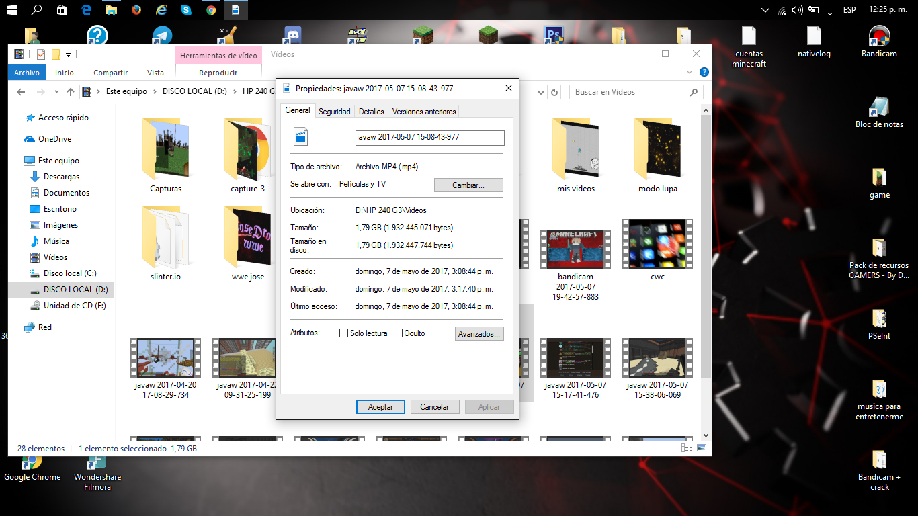
Task: Click the Bandicam desktop icon
Action: [x=879, y=40]
